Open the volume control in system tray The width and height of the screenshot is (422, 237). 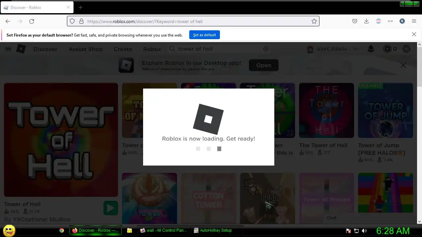click(364, 231)
